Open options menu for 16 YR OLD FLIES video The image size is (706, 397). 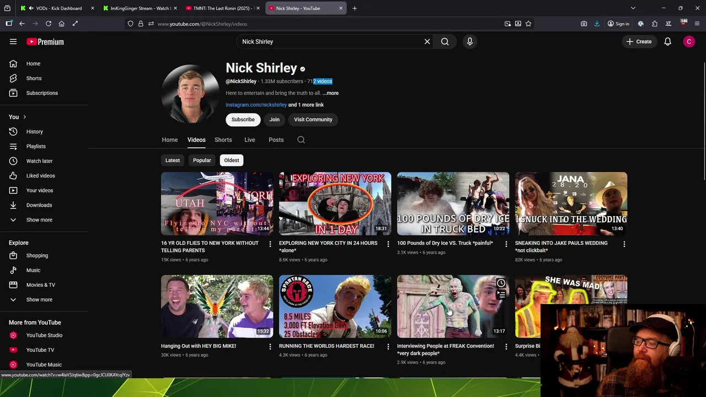coord(270,244)
